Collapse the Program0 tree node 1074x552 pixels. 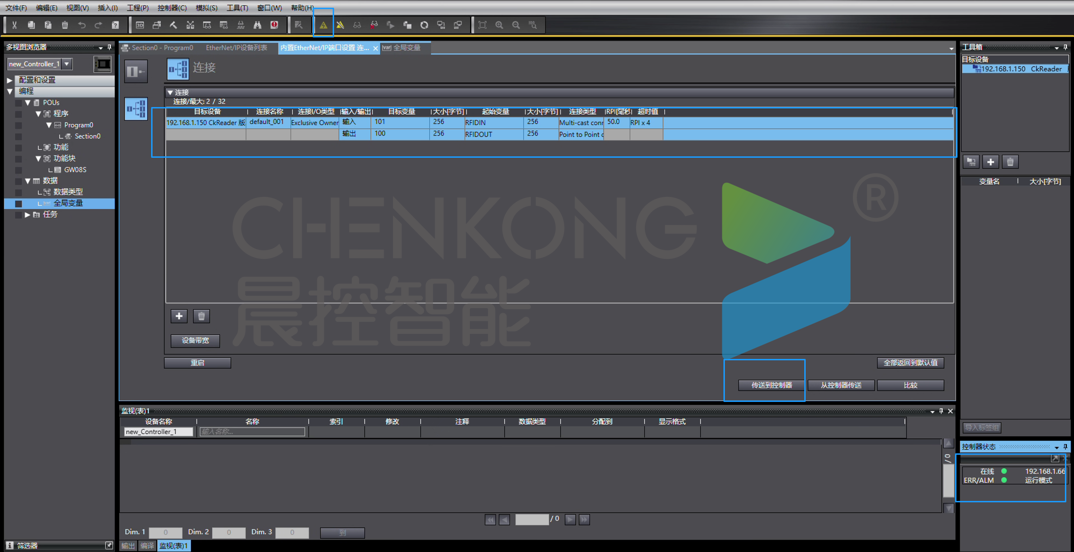(49, 125)
